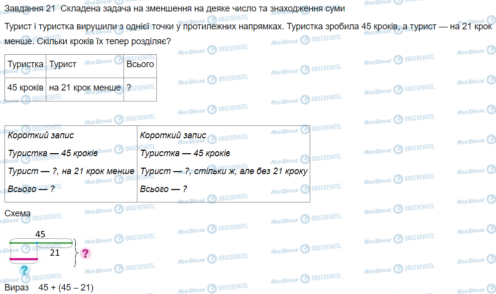This screenshot has height=294, width=496.
Task: Select the line 'Турист — ?, стільки ж, але без 21 кроку'
Action: pyautogui.click(x=224, y=171)
